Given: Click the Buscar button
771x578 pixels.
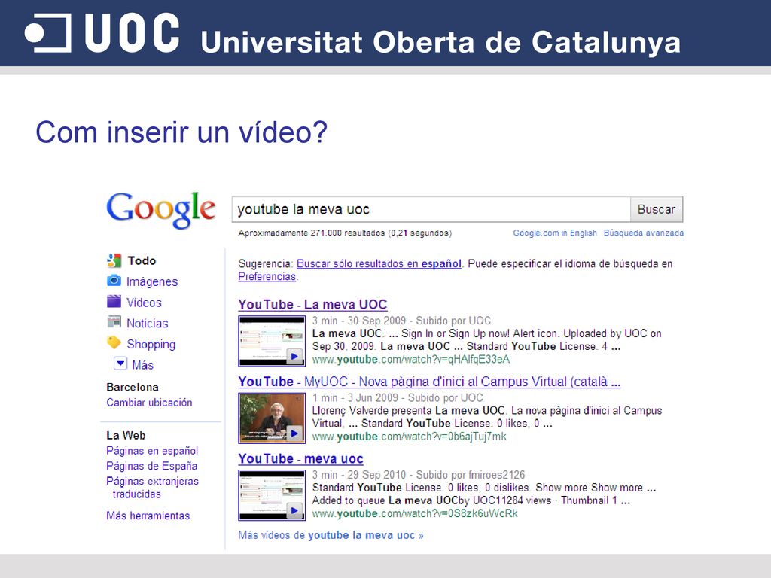Looking at the screenshot, I should click(x=657, y=209).
